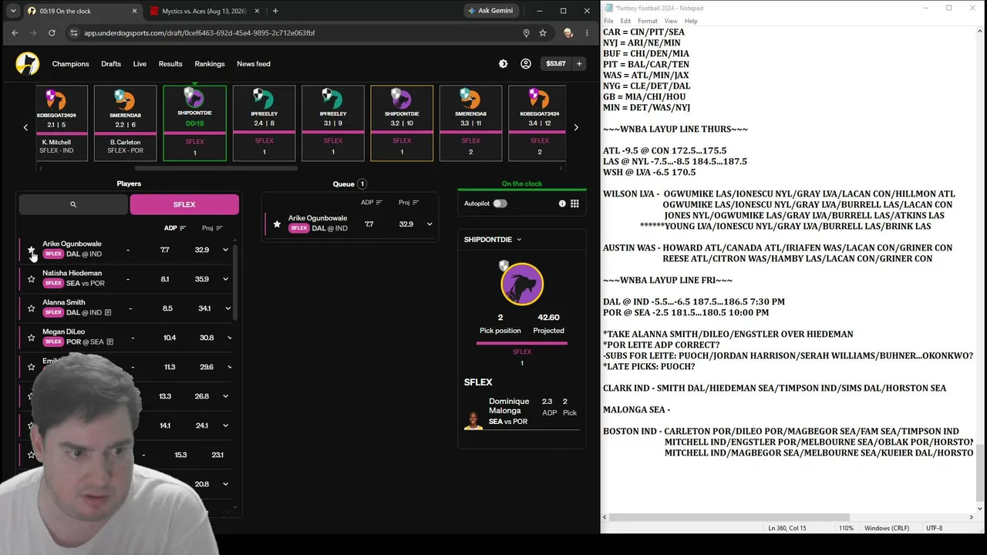Click the location permission icon in address bar
This screenshot has width=987, height=555.
click(526, 33)
